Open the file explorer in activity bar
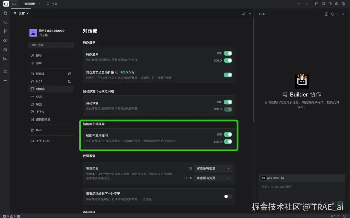 pyautogui.click(x=5, y=13)
